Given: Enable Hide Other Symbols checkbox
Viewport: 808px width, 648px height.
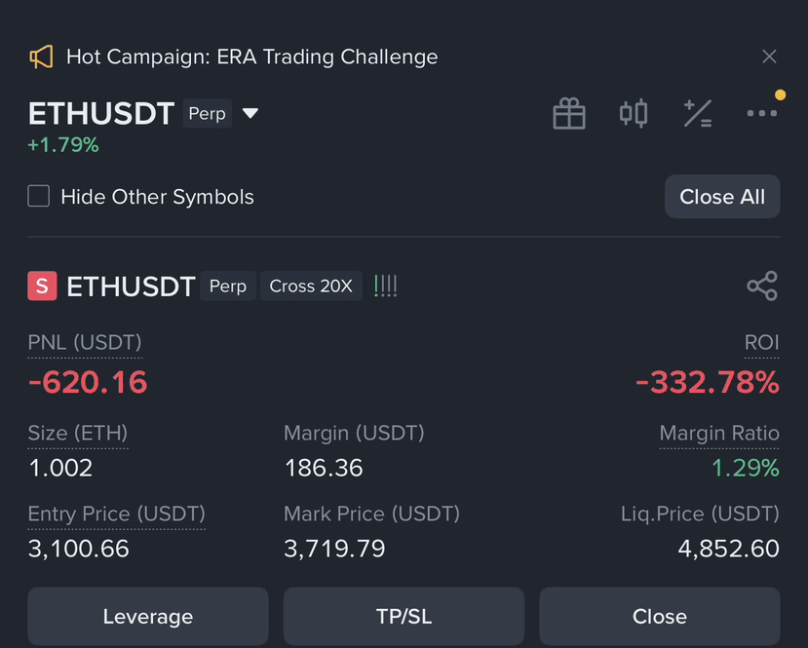Looking at the screenshot, I should [x=39, y=196].
